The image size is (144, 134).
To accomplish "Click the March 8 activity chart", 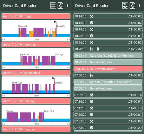I will 36,30.
